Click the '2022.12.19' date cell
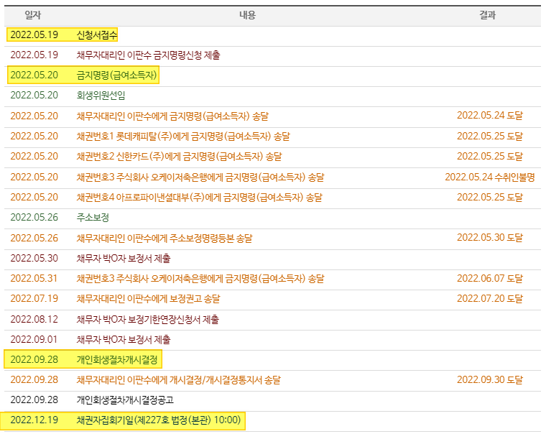Image resolution: width=546 pixels, height=434 pixels. [34, 420]
